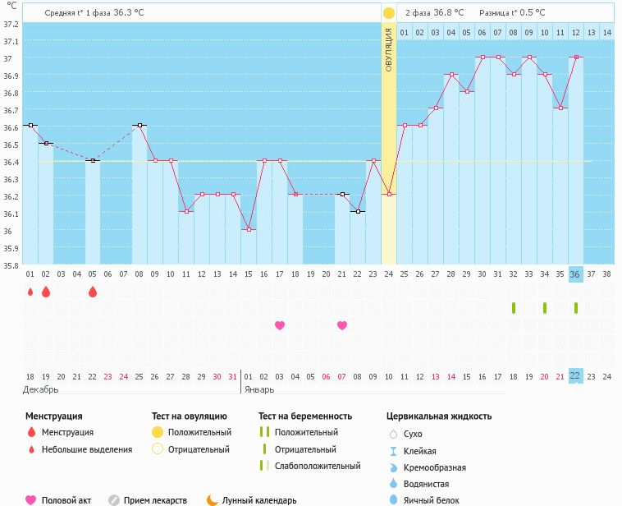Click the temperature point on cycle day 01
Screen dimensions: 622x506
point(30,125)
